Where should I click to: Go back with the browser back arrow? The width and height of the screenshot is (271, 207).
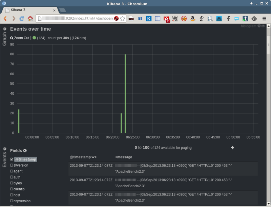(5, 18)
